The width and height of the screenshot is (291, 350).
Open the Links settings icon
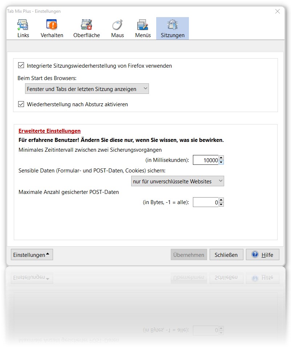point(23,24)
